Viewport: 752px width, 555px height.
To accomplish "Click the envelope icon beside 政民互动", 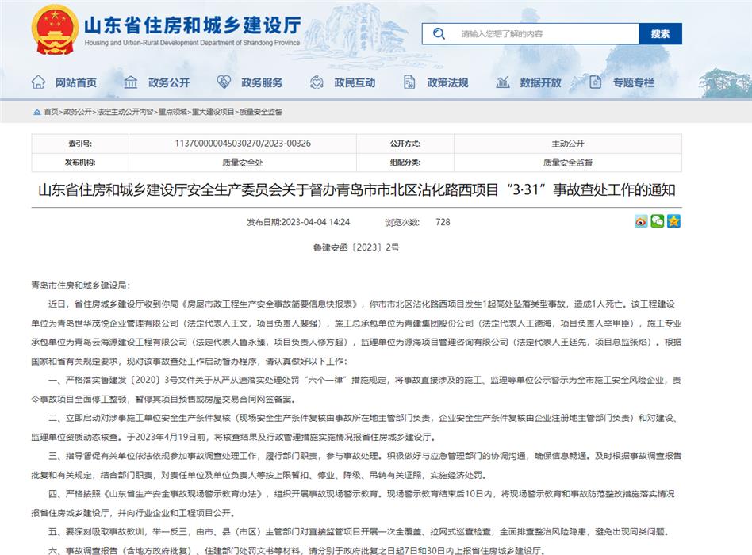I will (317, 82).
